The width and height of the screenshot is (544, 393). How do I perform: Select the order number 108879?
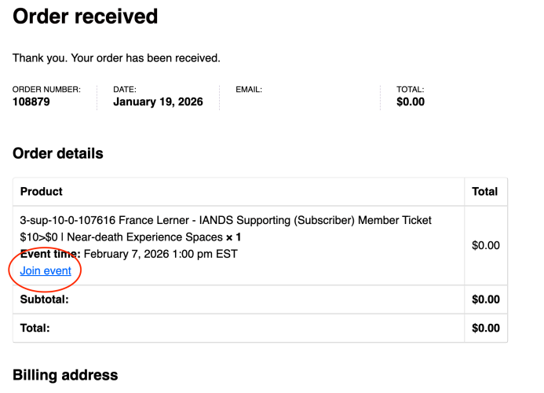tap(31, 102)
